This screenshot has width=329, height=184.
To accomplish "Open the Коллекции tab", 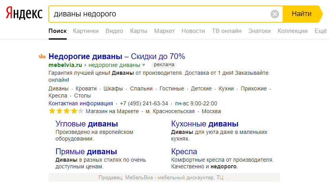I will [293, 31].
